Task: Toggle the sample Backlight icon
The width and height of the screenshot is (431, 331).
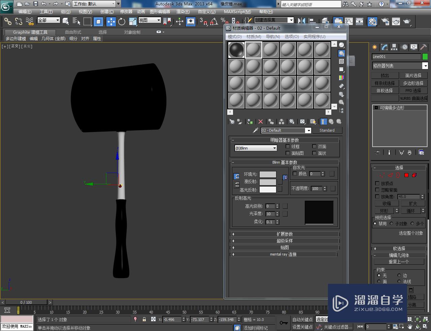Action: point(341,53)
